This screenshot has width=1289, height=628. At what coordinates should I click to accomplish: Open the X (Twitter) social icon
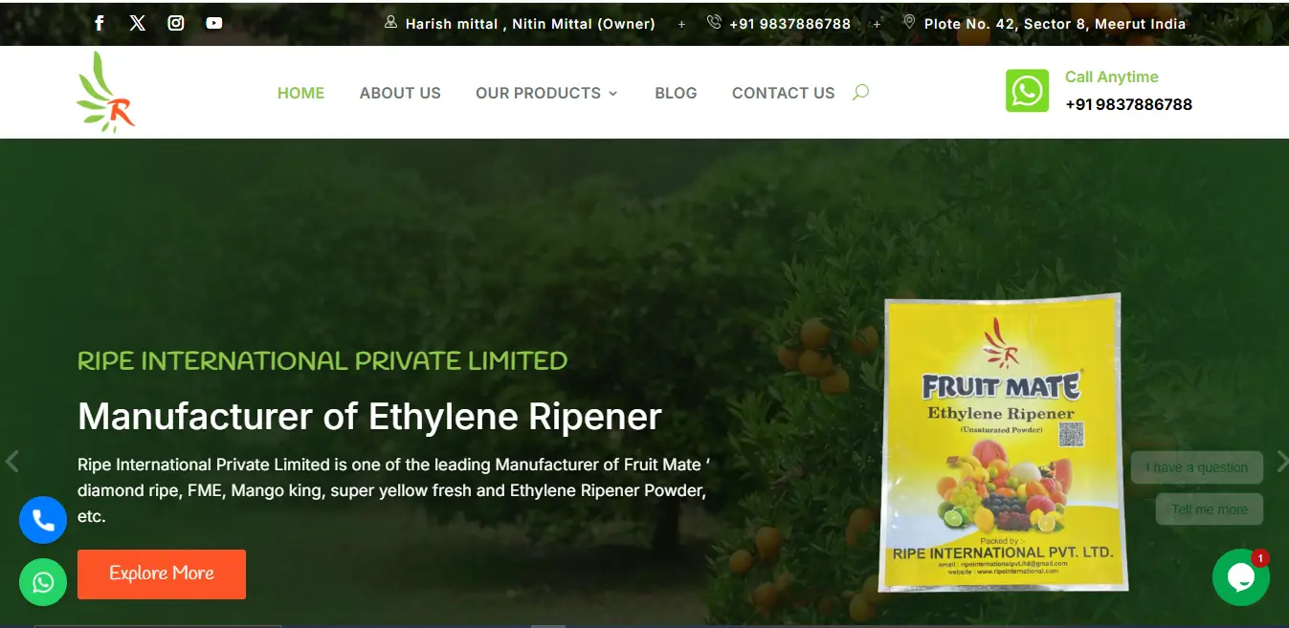click(x=138, y=23)
